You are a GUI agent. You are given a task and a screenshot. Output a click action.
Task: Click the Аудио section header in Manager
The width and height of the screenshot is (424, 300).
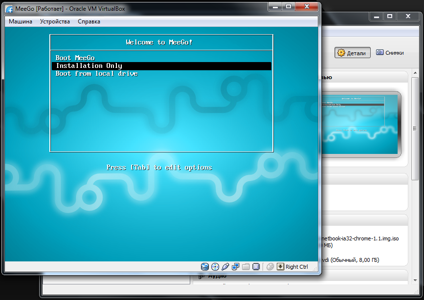pos(217,276)
